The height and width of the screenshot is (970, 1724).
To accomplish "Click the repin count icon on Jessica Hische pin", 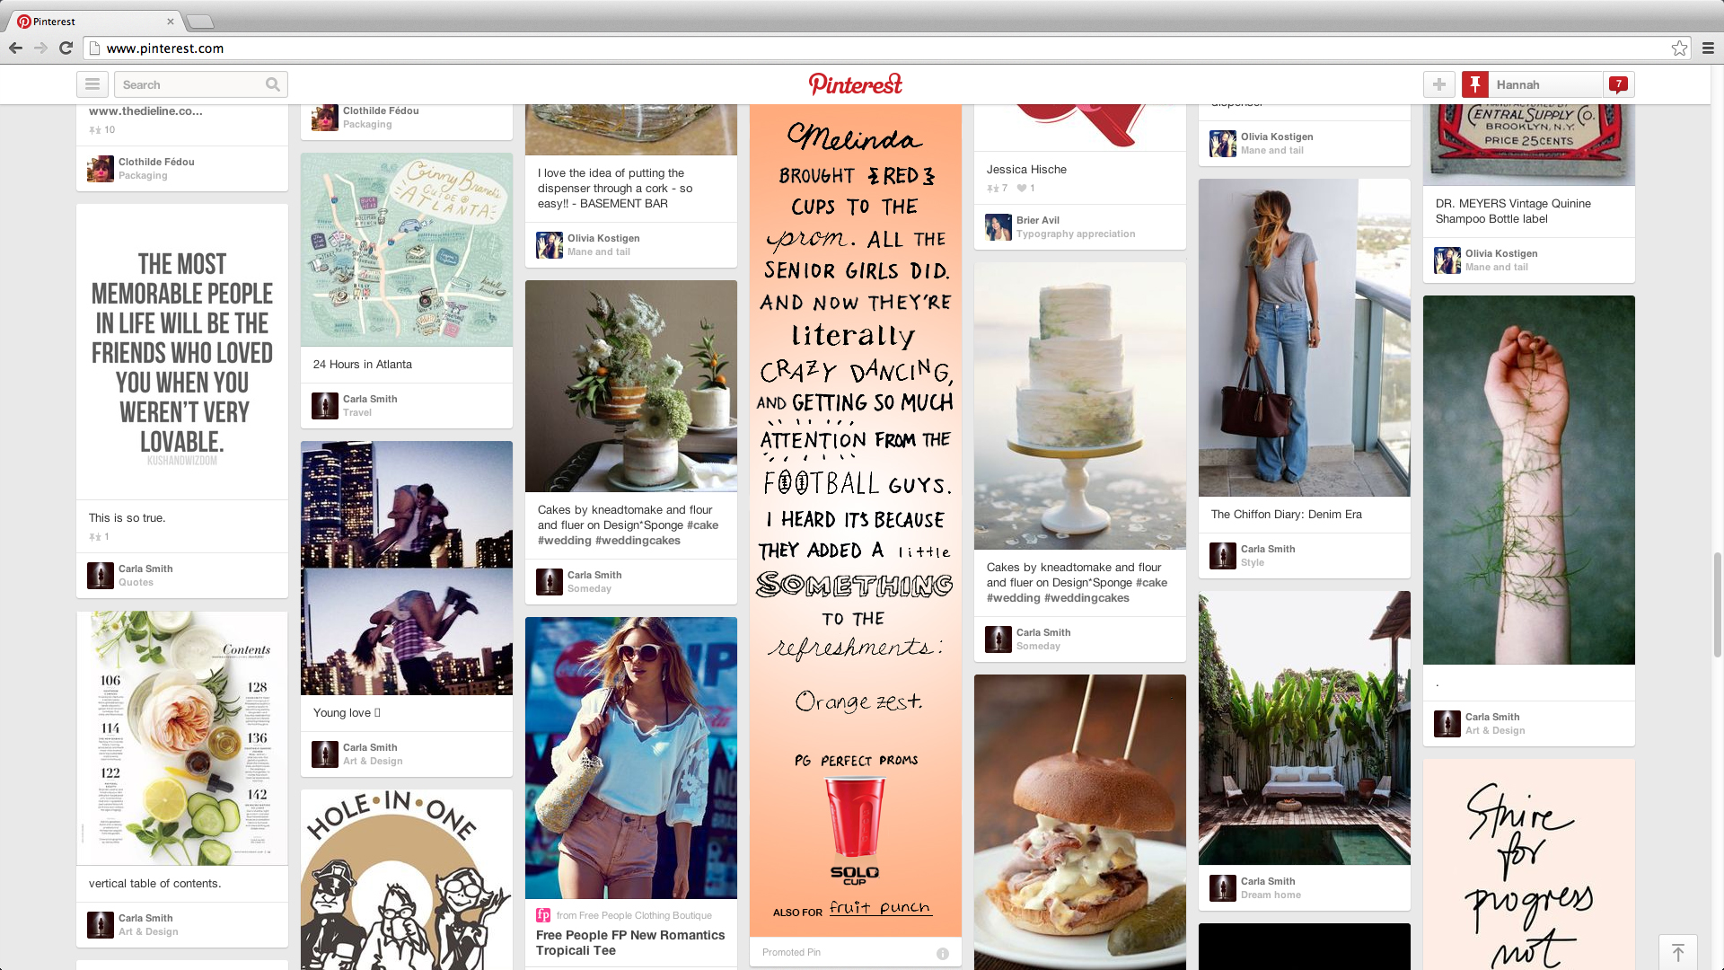I will coord(992,189).
